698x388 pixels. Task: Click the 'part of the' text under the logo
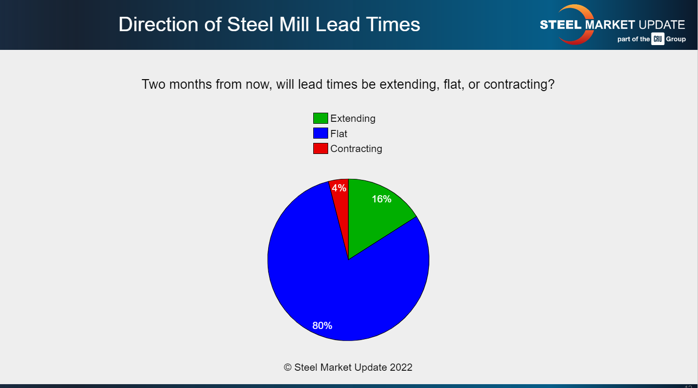click(x=633, y=39)
